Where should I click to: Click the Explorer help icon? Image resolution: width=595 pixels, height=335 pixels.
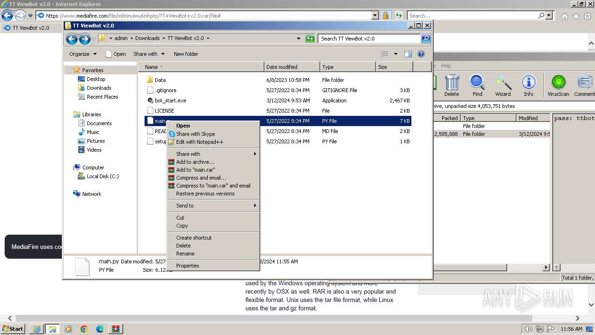click(421, 54)
